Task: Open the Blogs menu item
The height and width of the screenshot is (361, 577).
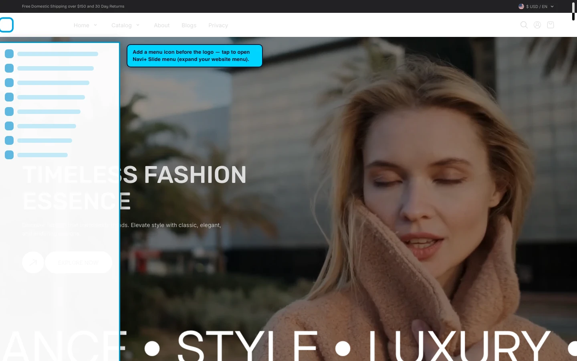Action: [189, 25]
